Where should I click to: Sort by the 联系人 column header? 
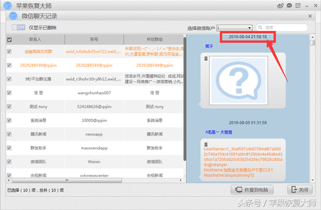click(35, 39)
